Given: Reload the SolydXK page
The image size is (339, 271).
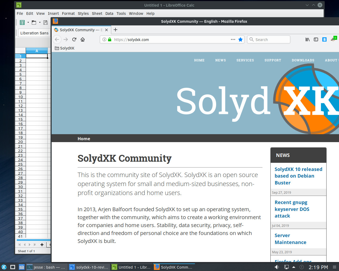Looking at the screenshot, I should [x=74, y=39].
